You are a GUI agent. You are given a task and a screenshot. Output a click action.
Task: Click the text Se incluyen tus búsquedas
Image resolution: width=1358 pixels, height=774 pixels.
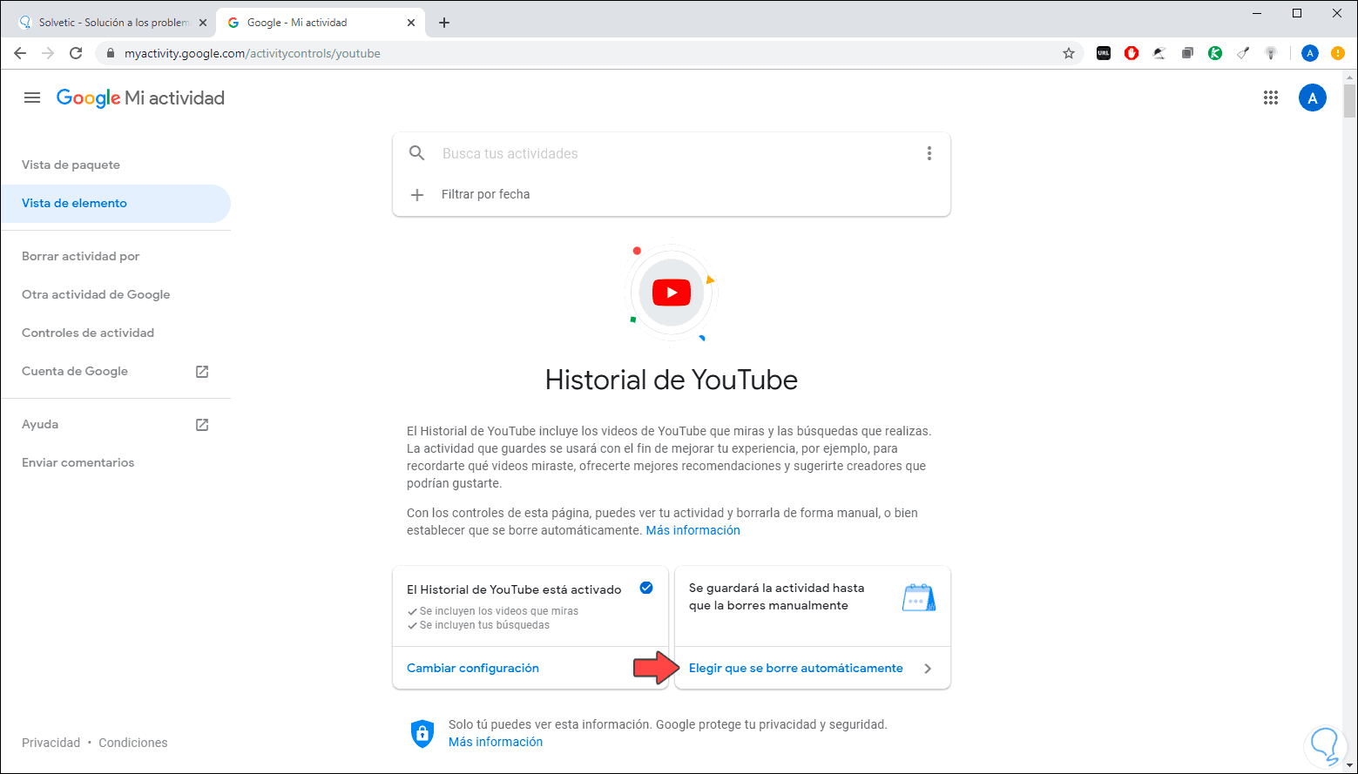pyautogui.click(x=484, y=625)
